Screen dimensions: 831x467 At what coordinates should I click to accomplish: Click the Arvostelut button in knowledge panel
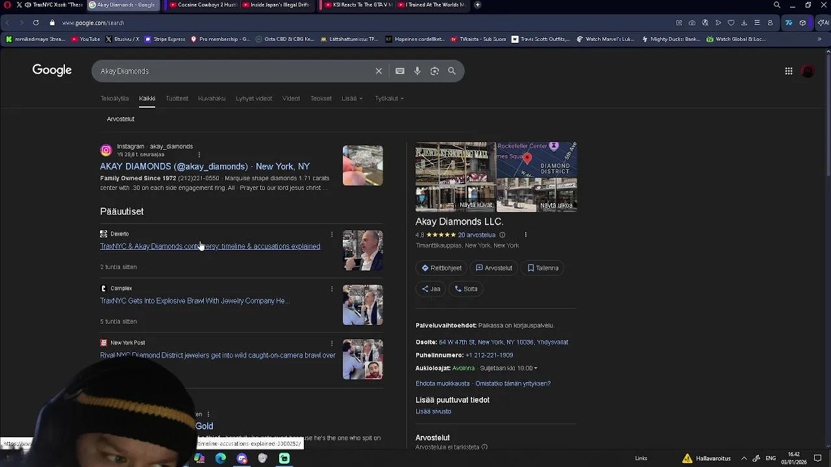click(494, 268)
